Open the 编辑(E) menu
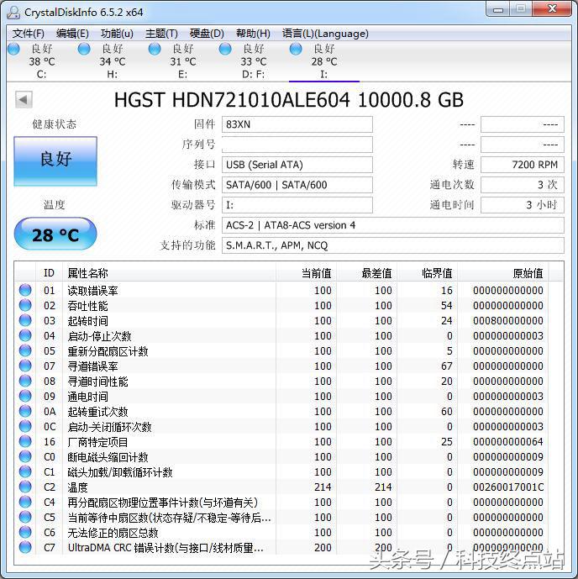578x579 pixels. (72, 34)
